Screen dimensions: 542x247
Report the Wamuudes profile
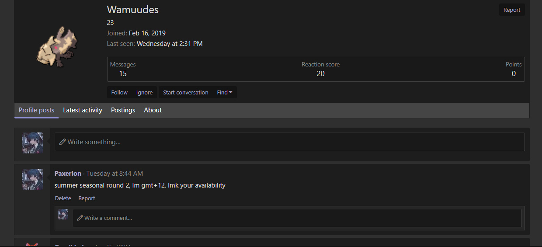pos(512,10)
